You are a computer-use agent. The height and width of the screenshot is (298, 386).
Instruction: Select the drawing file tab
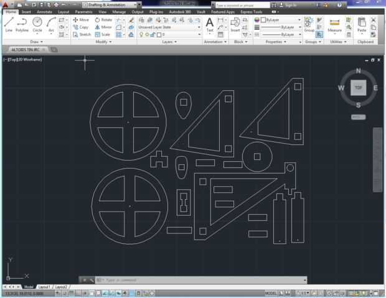[x=28, y=50]
